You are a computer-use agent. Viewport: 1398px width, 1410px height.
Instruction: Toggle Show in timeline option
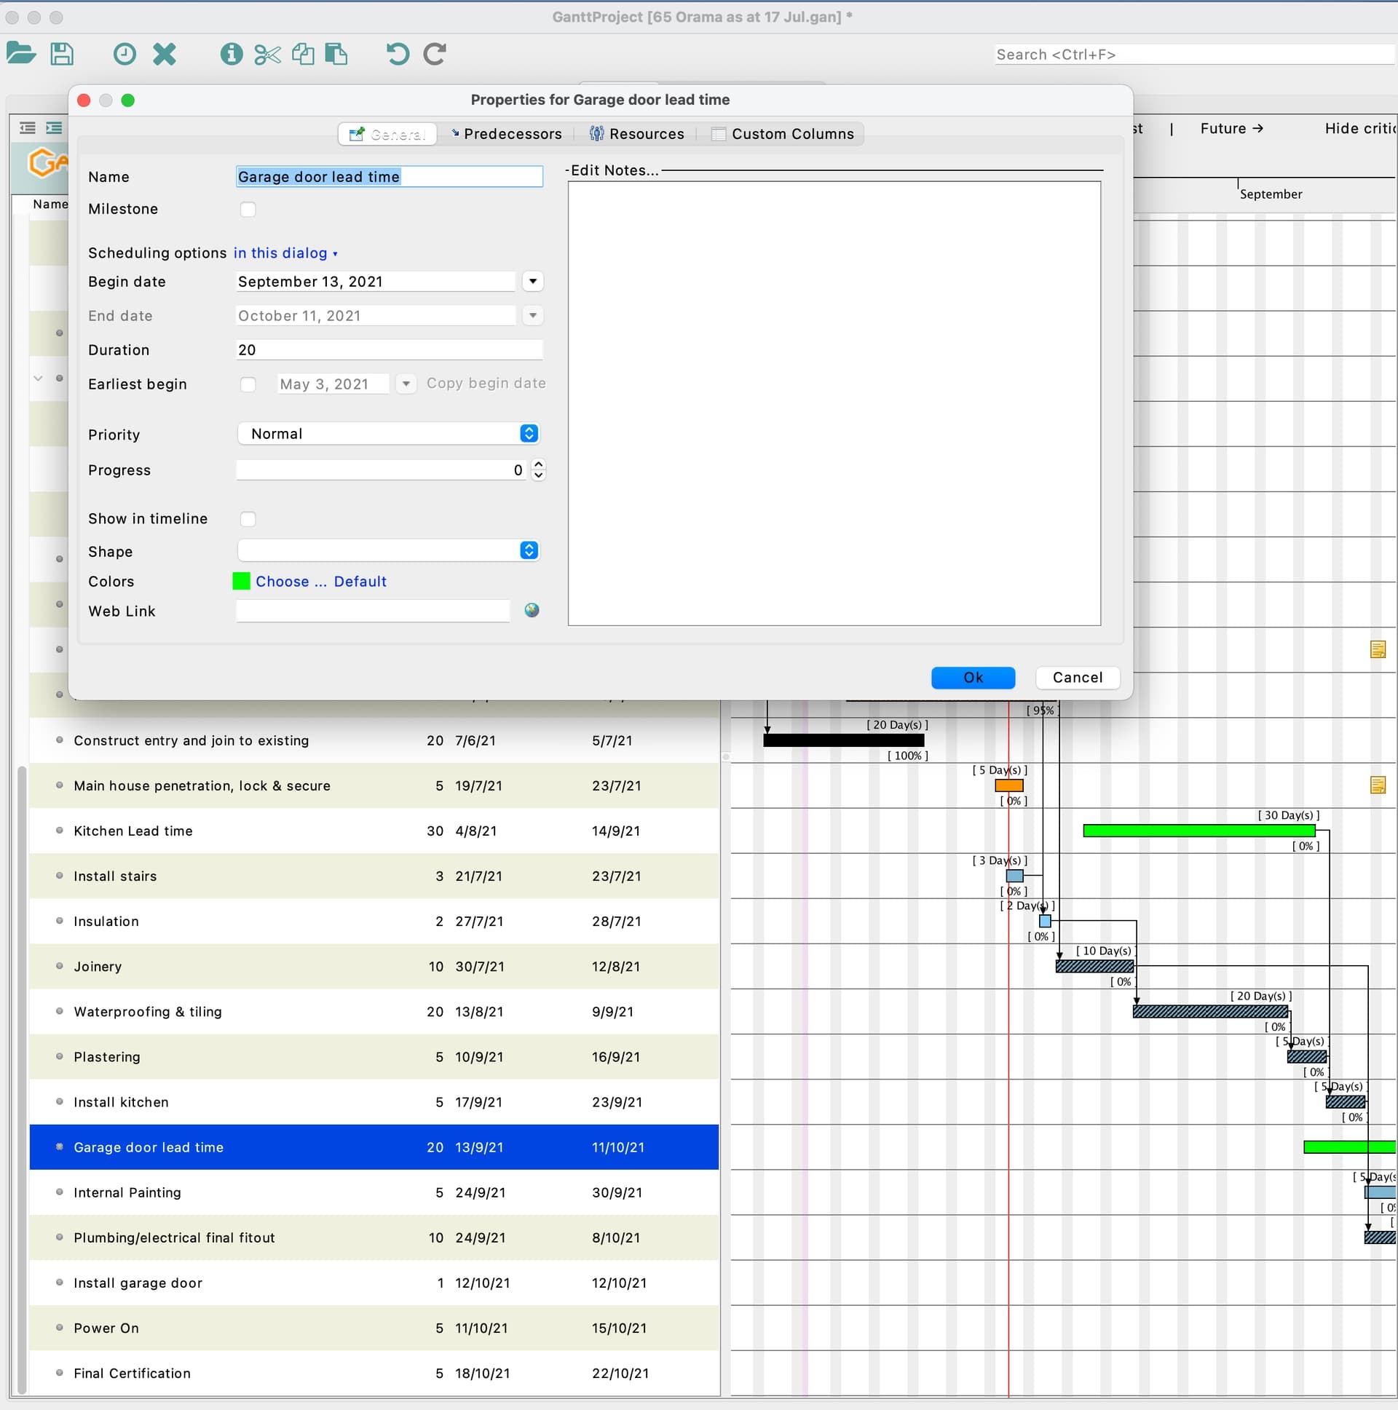[x=248, y=518]
